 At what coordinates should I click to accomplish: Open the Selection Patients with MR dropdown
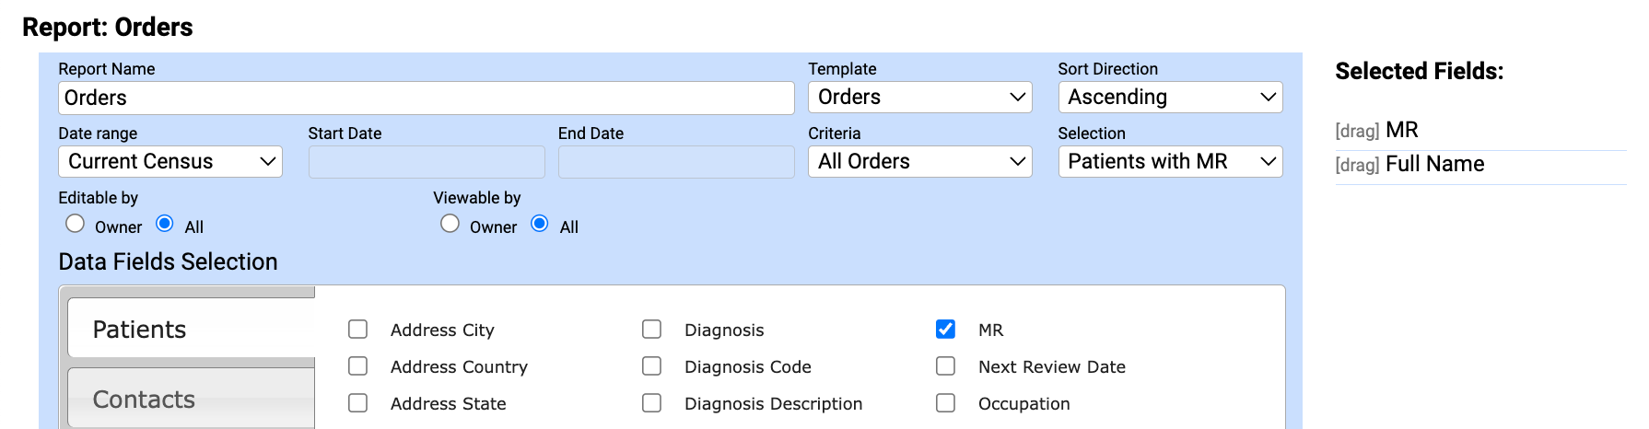click(1170, 162)
